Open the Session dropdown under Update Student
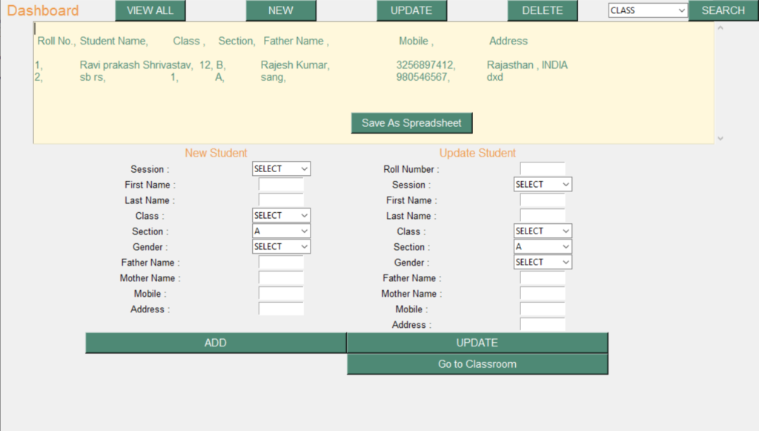 [543, 184]
